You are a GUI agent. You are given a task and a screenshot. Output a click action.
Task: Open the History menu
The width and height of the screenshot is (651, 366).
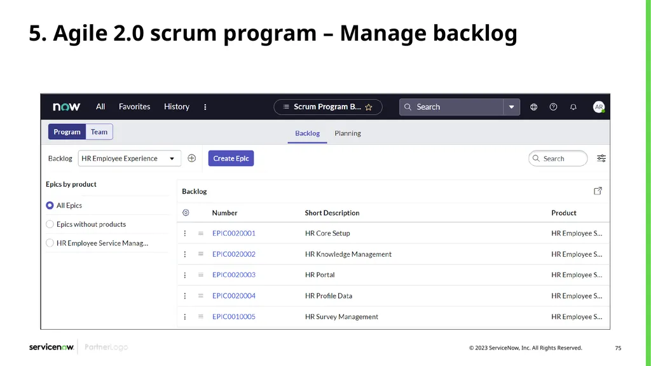[x=177, y=107]
